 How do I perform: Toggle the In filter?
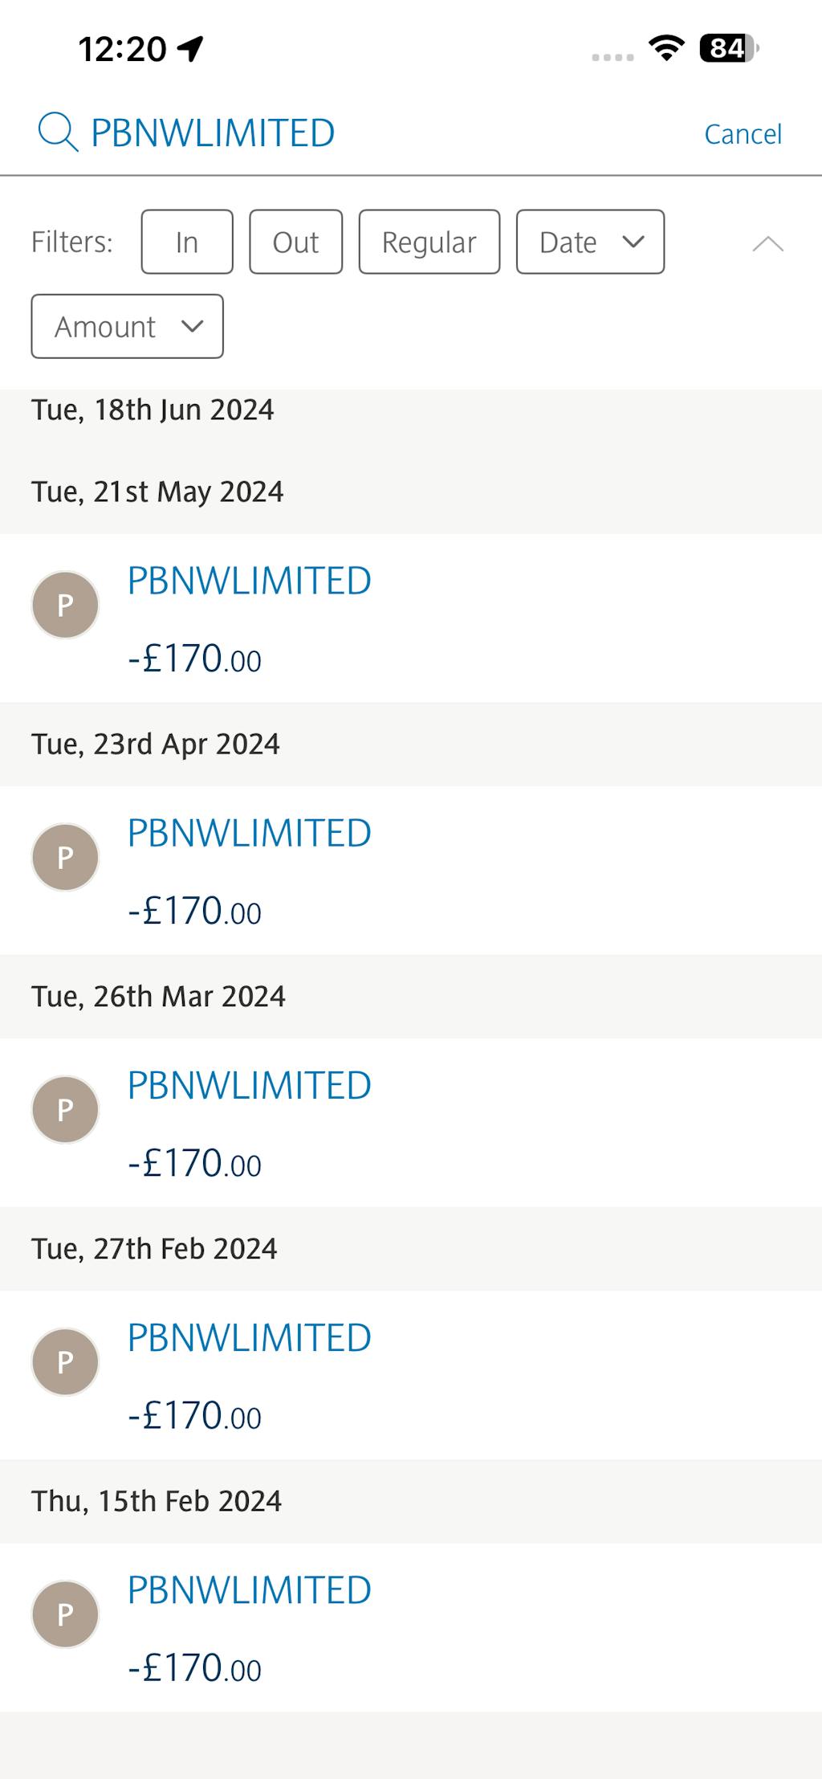(187, 242)
